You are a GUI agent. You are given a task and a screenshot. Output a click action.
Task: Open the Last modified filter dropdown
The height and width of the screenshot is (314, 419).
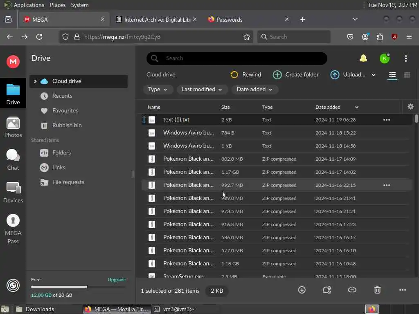(202, 90)
